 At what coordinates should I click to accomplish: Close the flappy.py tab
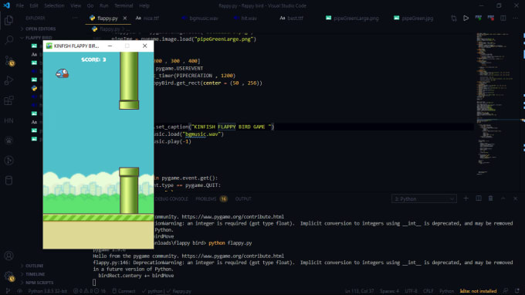click(125, 18)
